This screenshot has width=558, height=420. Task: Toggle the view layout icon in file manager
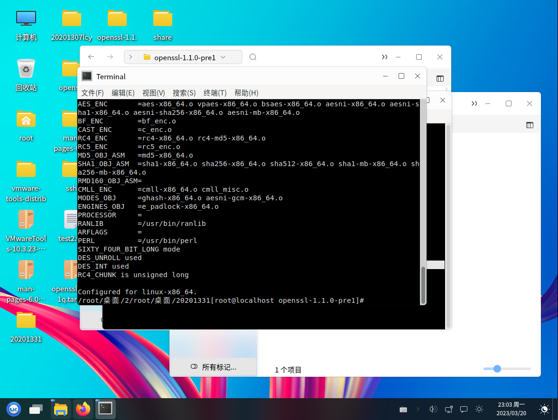(440, 79)
